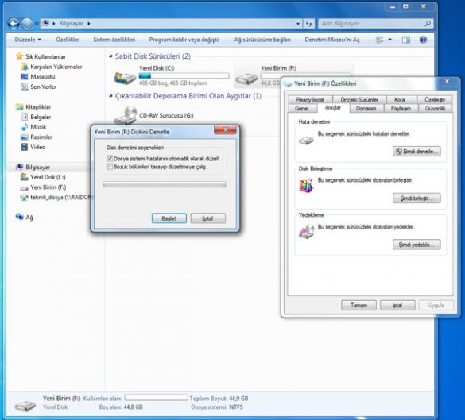Switch to the Genel tab
Image resolution: width=465 pixels, height=420 pixels.
click(302, 109)
